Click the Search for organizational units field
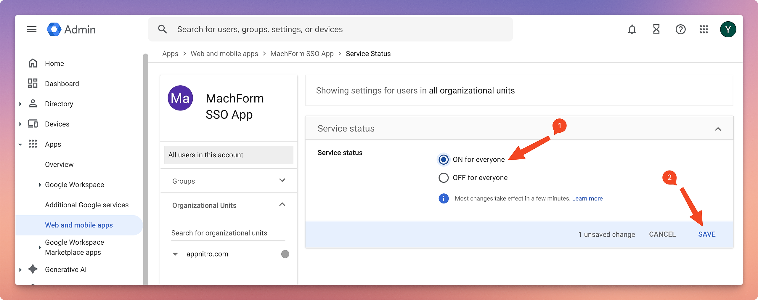Image resolution: width=758 pixels, height=300 pixels. 228,233
